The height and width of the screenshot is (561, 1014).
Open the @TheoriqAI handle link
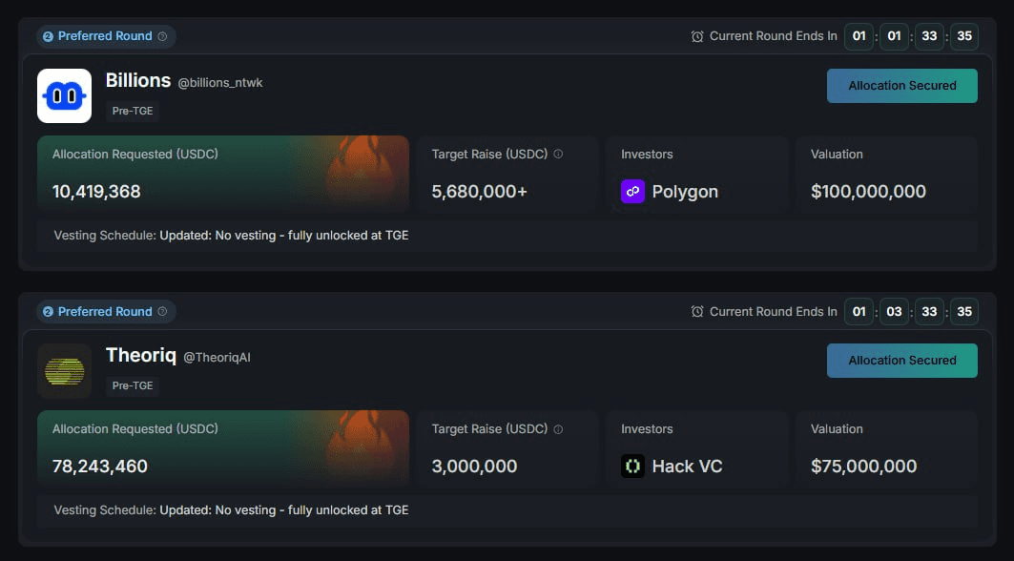(217, 357)
